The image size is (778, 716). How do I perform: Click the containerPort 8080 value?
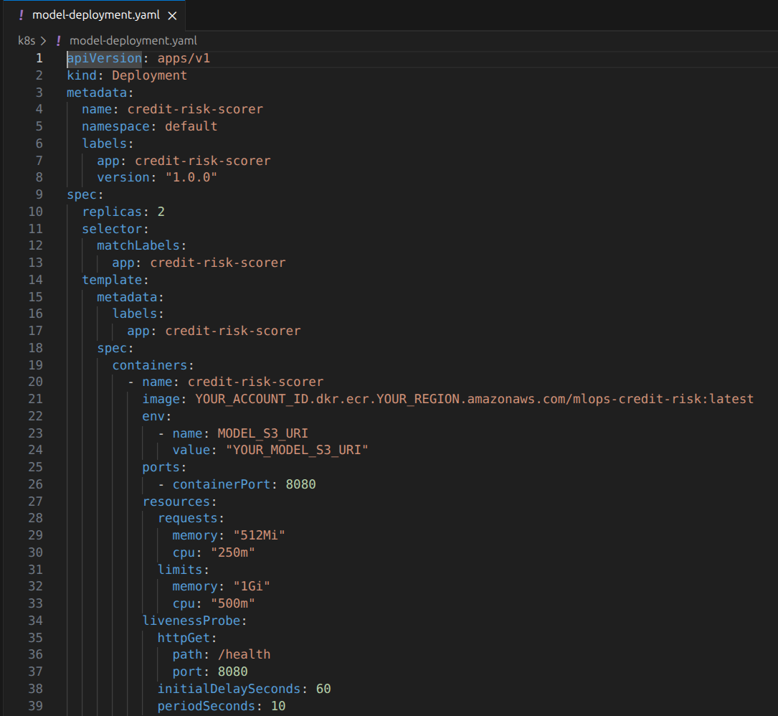tap(300, 484)
